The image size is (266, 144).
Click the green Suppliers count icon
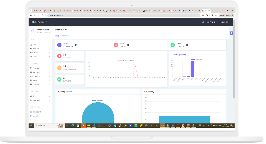tap(59, 79)
